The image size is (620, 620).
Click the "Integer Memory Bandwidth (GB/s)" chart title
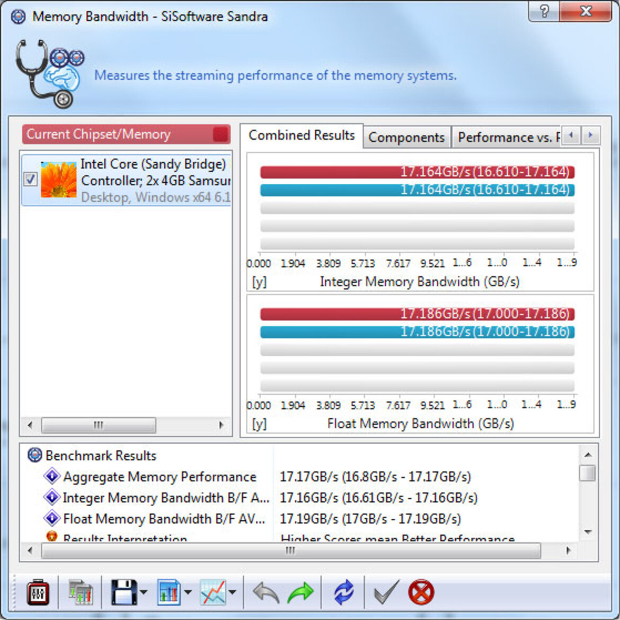(x=420, y=282)
